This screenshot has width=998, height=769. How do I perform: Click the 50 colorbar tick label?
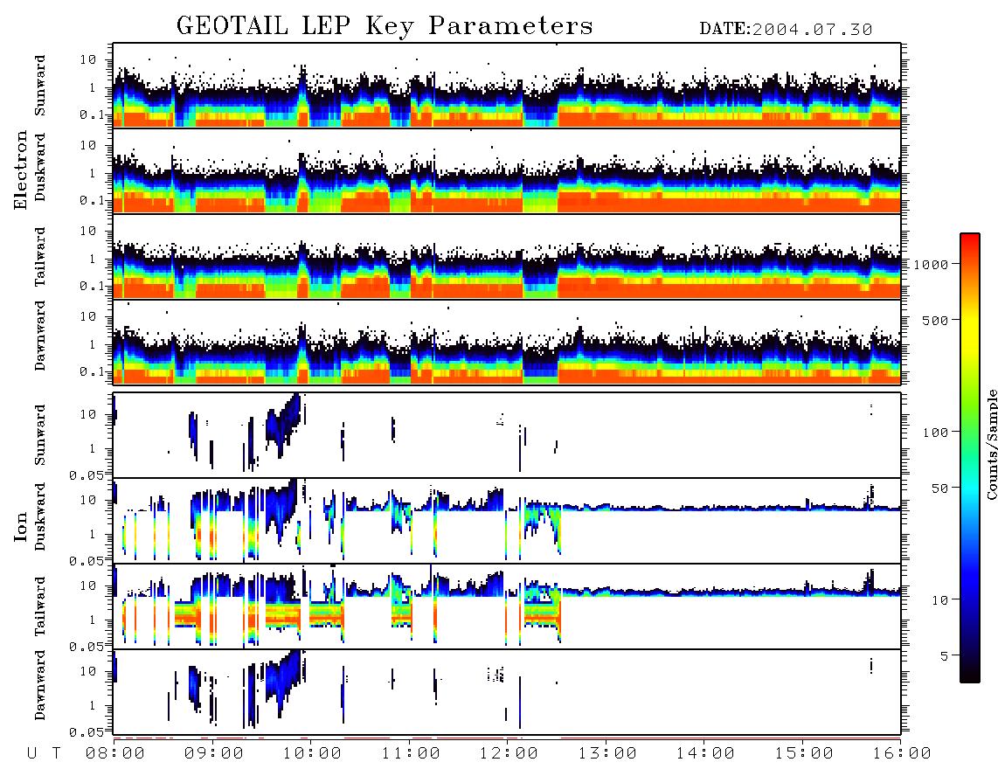click(x=939, y=488)
